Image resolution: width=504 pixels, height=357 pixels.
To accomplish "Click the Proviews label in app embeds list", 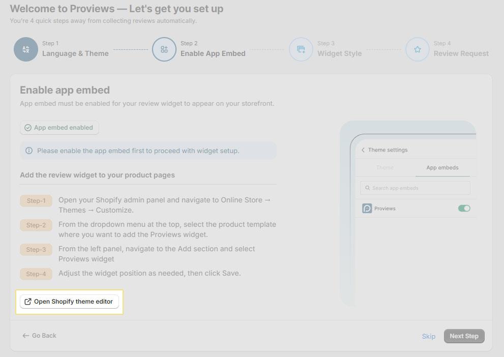I will pos(385,209).
